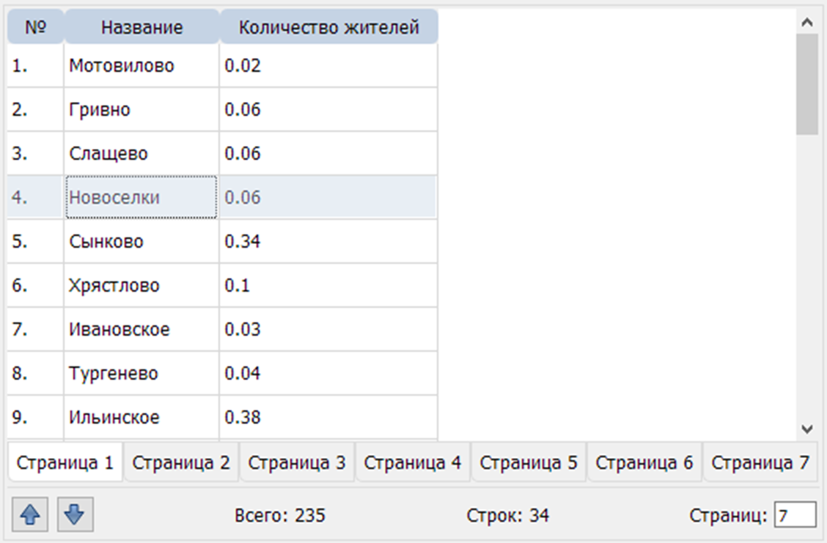Select the Страница 6 tab
The image size is (827, 543).
[x=644, y=462]
